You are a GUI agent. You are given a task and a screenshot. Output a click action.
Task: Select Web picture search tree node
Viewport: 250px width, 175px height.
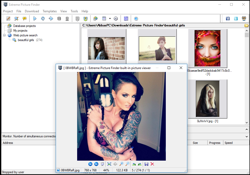pyautogui.click(x=25, y=35)
